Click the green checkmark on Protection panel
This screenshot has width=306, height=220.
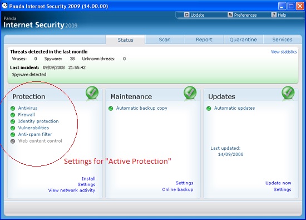(x=92, y=93)
